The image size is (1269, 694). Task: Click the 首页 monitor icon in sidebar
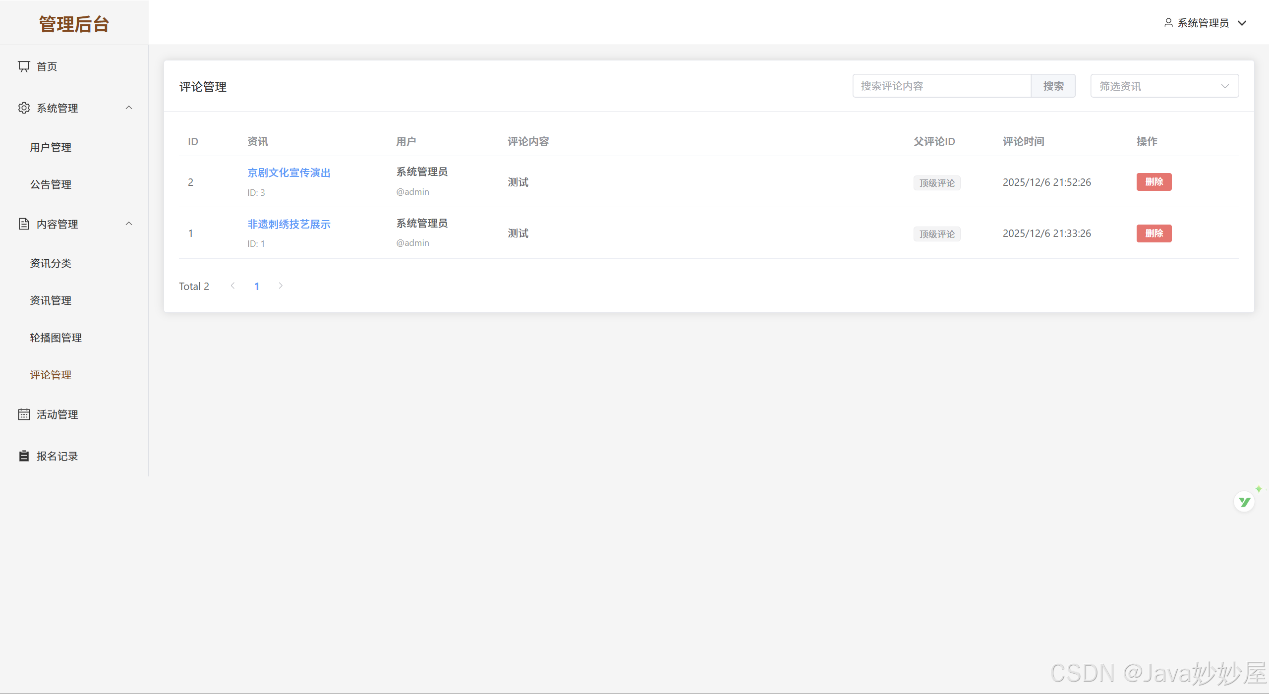click(24, 66)
